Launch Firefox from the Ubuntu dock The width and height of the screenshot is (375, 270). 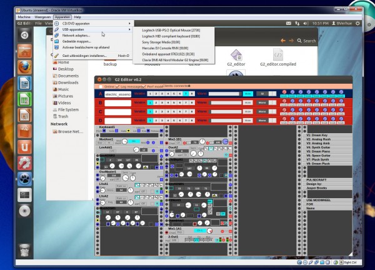click(x=24, y=67)
